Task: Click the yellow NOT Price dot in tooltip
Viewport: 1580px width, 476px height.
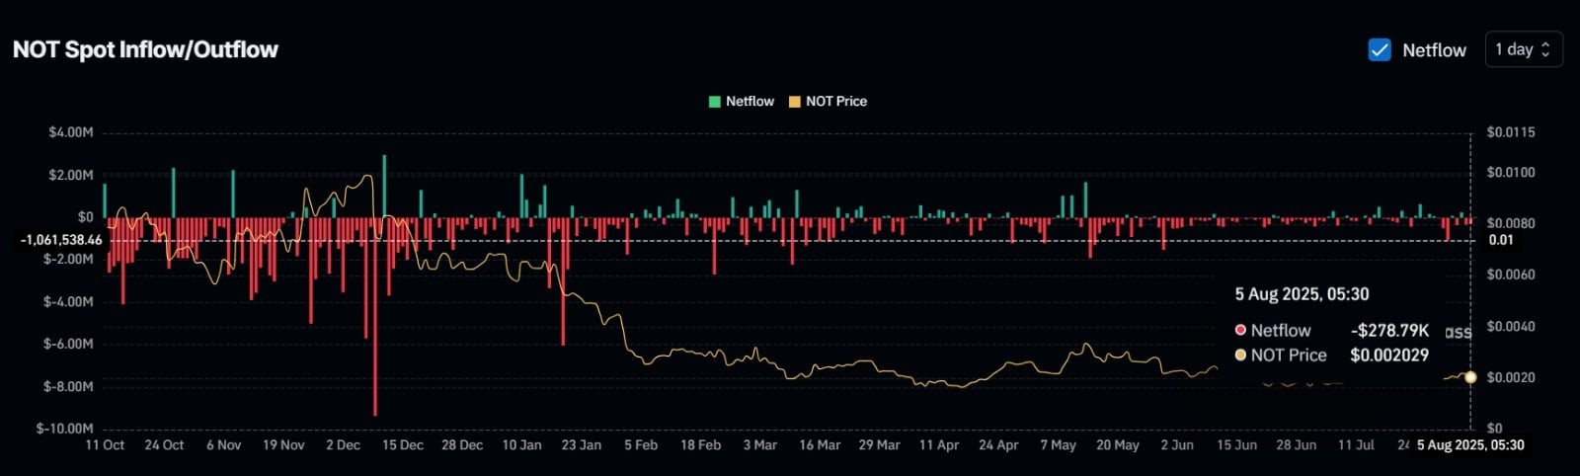Action: tap(1240, 355)
